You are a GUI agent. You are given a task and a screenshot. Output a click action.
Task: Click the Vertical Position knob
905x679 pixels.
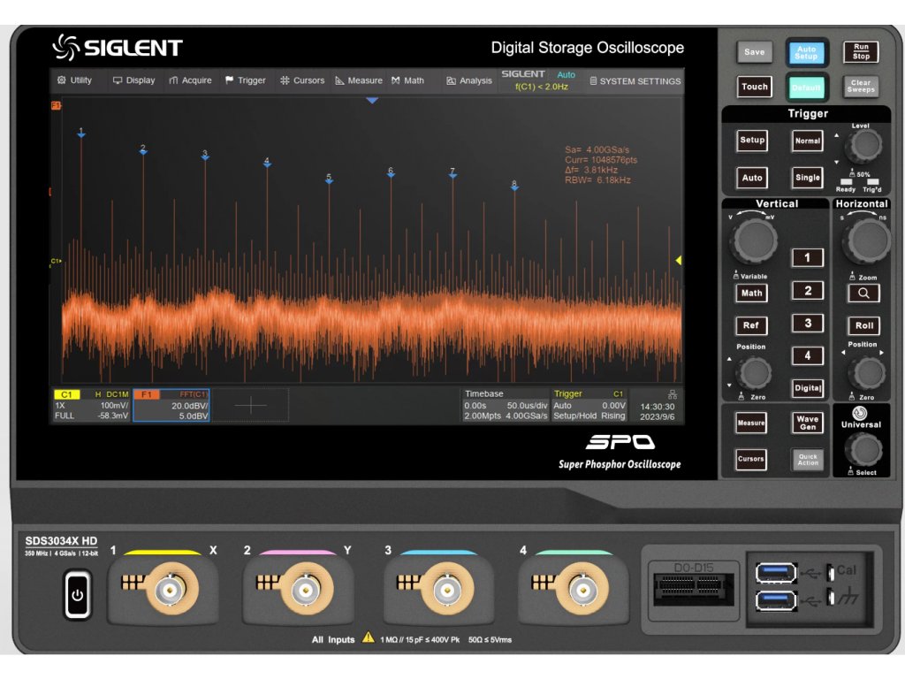[x=755, y=373]
